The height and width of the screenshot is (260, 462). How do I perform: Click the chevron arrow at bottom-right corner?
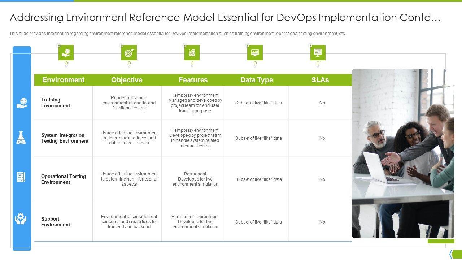(451, 254)
